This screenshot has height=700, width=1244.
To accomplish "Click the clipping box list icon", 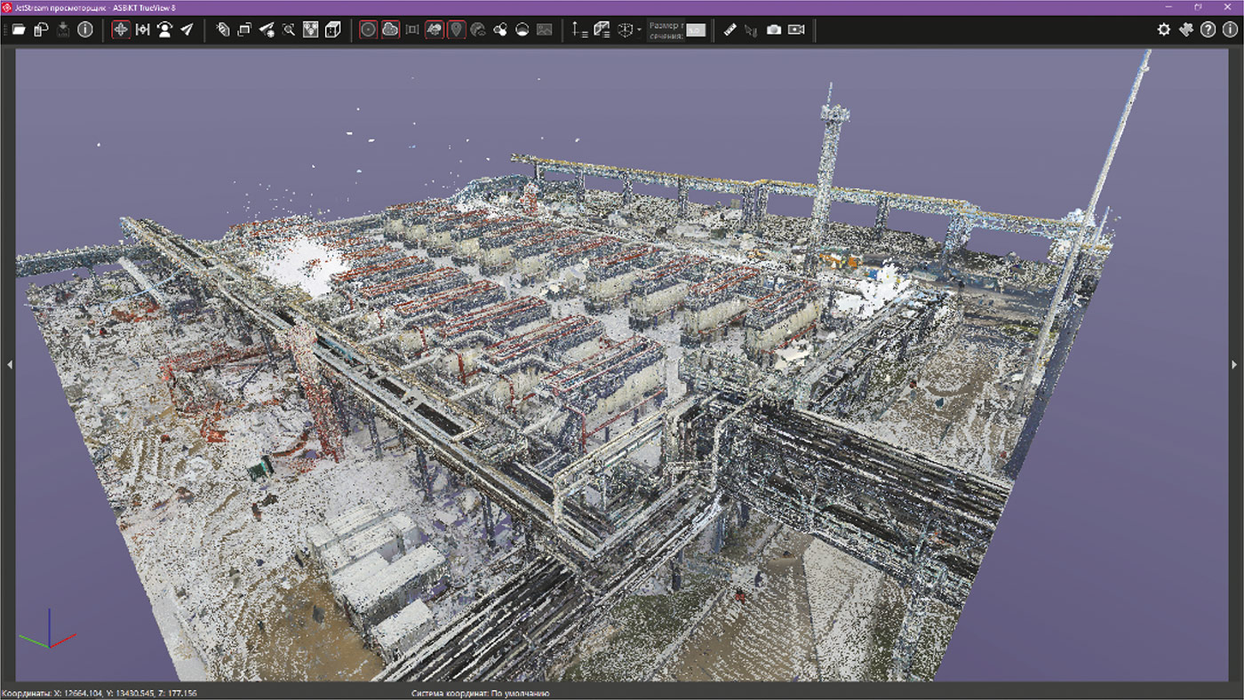I will pos(602,29).
